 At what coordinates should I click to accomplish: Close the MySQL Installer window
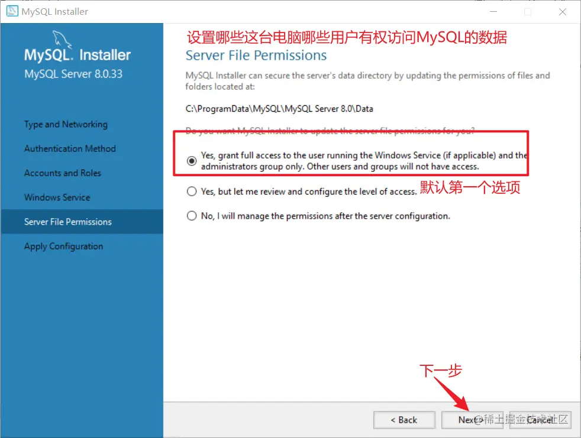pos(563,11)
